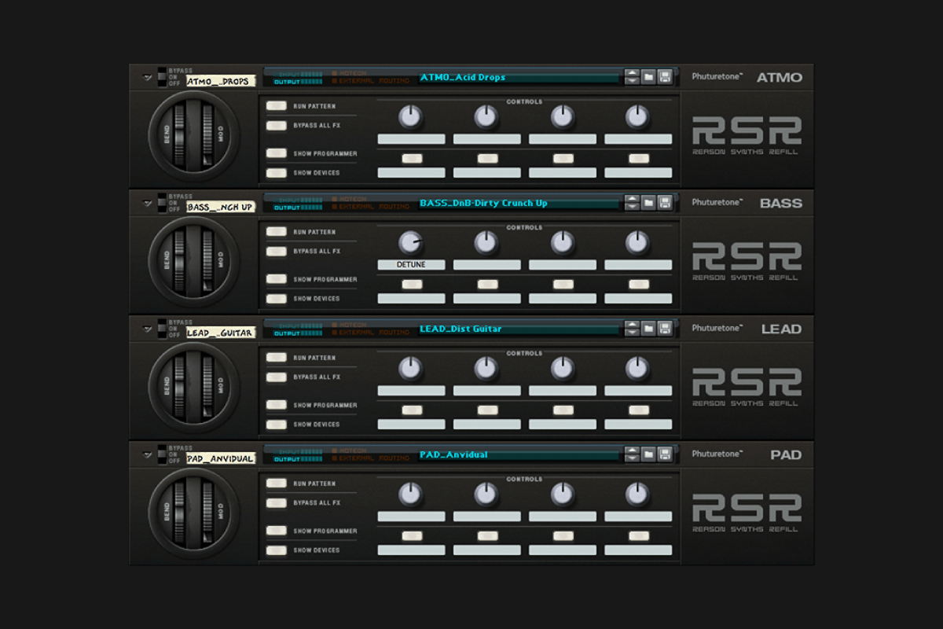
Task: Click first rotary knob on ATMO device
Action: [410, 116]
